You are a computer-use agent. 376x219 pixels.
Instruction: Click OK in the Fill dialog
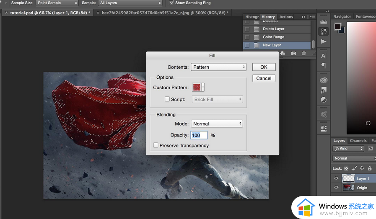click(264, 67)
